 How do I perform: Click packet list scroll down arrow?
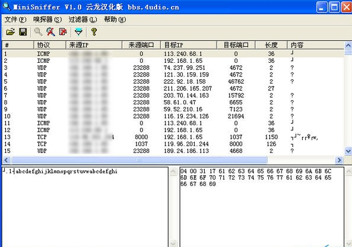pyautogui.click(x=348, y=151)
